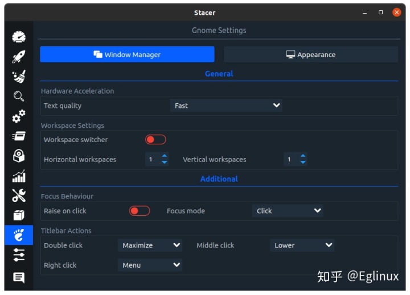Click the Middle click label
The image size is (410, 295).
pos(215,245)
